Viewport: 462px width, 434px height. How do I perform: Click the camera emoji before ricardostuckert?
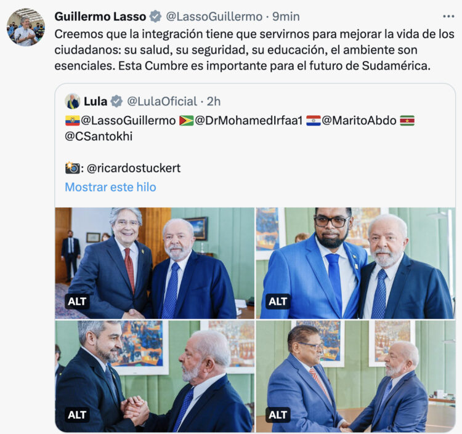(73, 168)
